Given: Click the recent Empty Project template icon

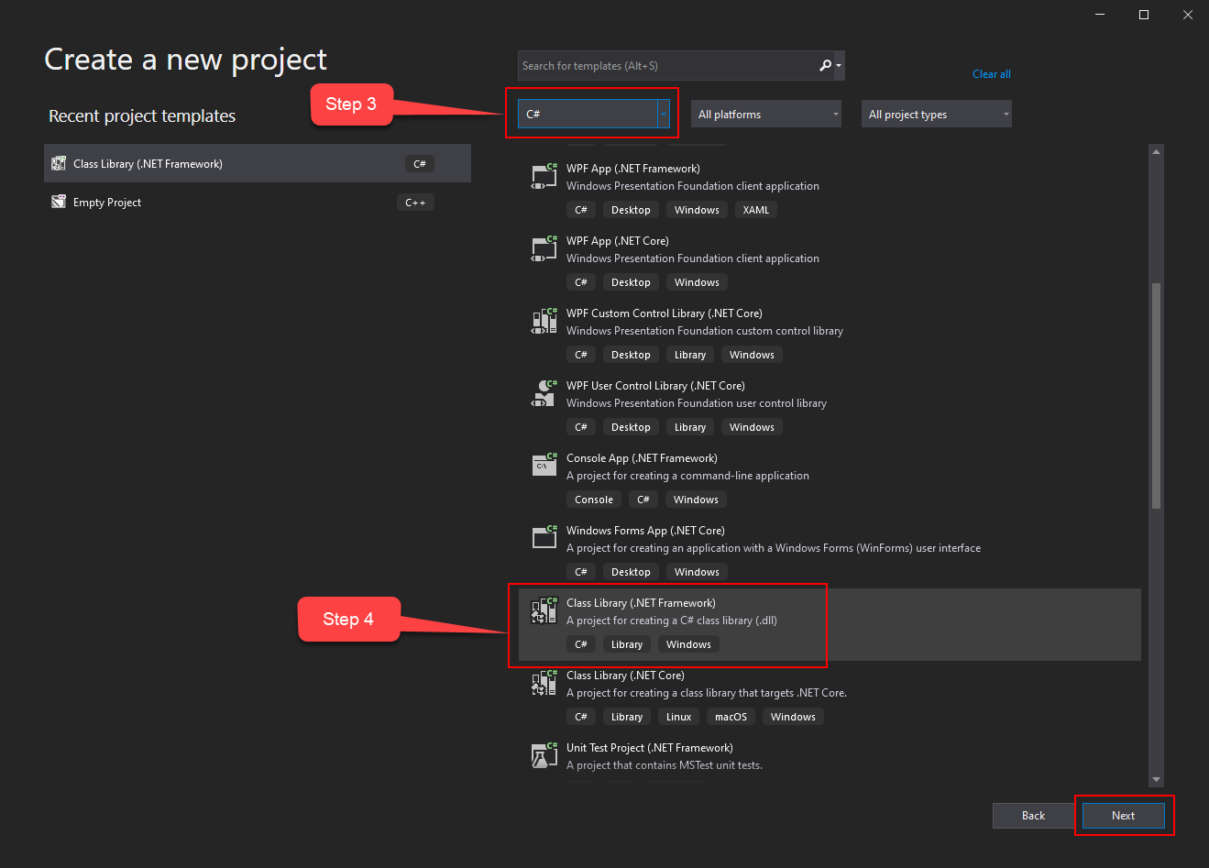Looking at the screenshot, I should 59,202.
